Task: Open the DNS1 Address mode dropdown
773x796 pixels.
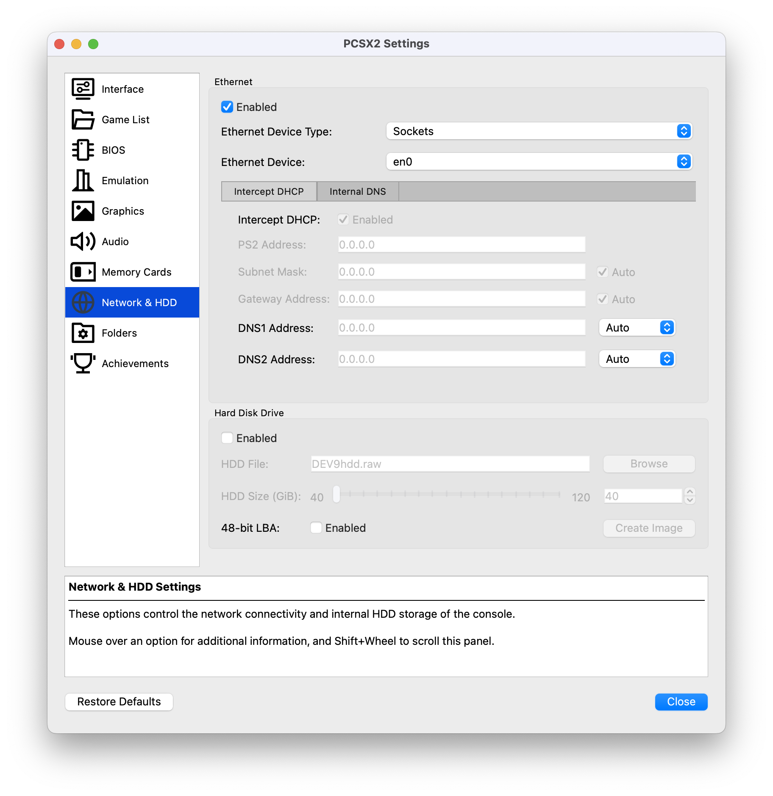Action: click(637, 327)
